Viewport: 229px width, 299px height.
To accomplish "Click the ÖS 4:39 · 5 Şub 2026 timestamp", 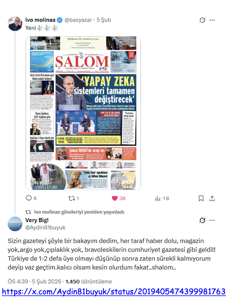I will pos(34,281).
